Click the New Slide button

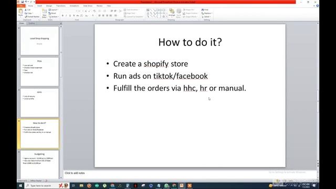coord(44,13)
